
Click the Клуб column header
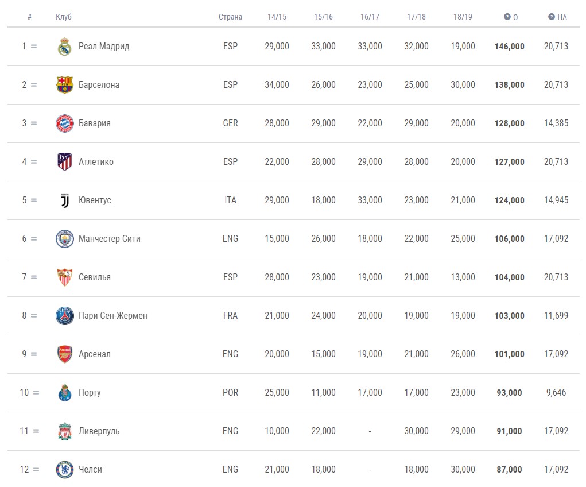click(x=64, y=17)
